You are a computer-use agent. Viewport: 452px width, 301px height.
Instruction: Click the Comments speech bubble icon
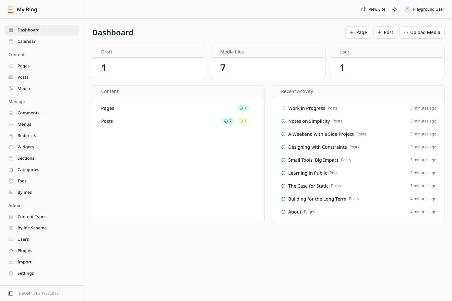(11, 113)
